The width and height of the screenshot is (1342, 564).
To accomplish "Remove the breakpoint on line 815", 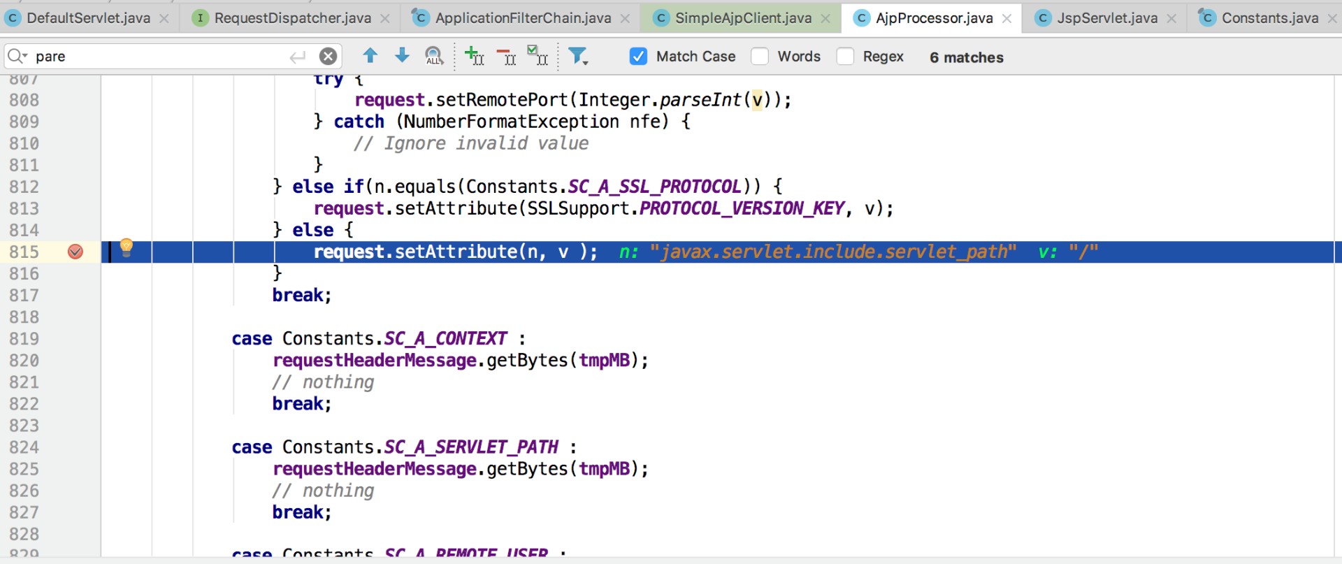I will 75,252.
